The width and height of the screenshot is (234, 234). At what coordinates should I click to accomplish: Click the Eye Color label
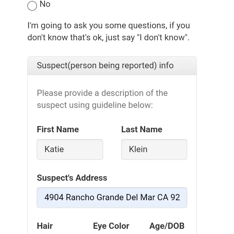point(111,226)
